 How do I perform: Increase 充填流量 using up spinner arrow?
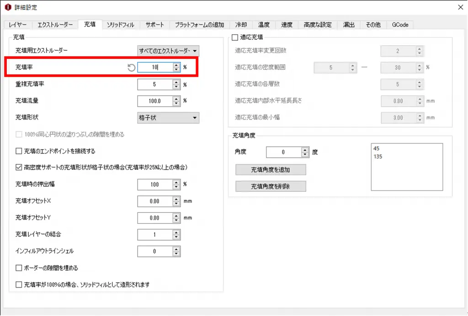pos(176,98)
